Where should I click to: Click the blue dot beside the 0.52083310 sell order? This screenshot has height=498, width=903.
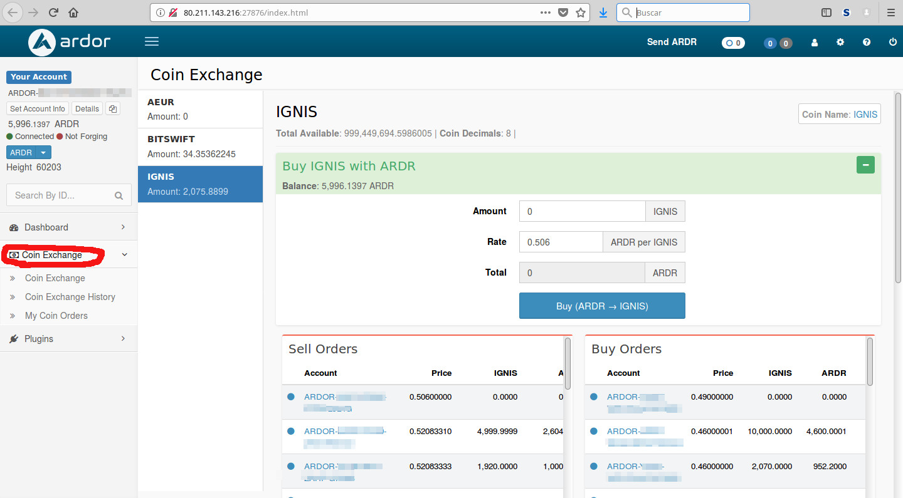[x=291, y=431]
